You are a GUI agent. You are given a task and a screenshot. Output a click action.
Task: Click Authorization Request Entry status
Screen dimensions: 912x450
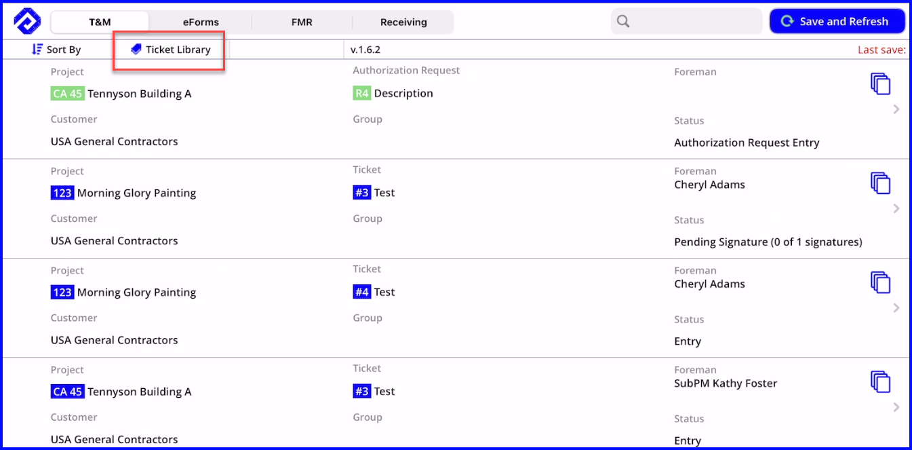747,143
